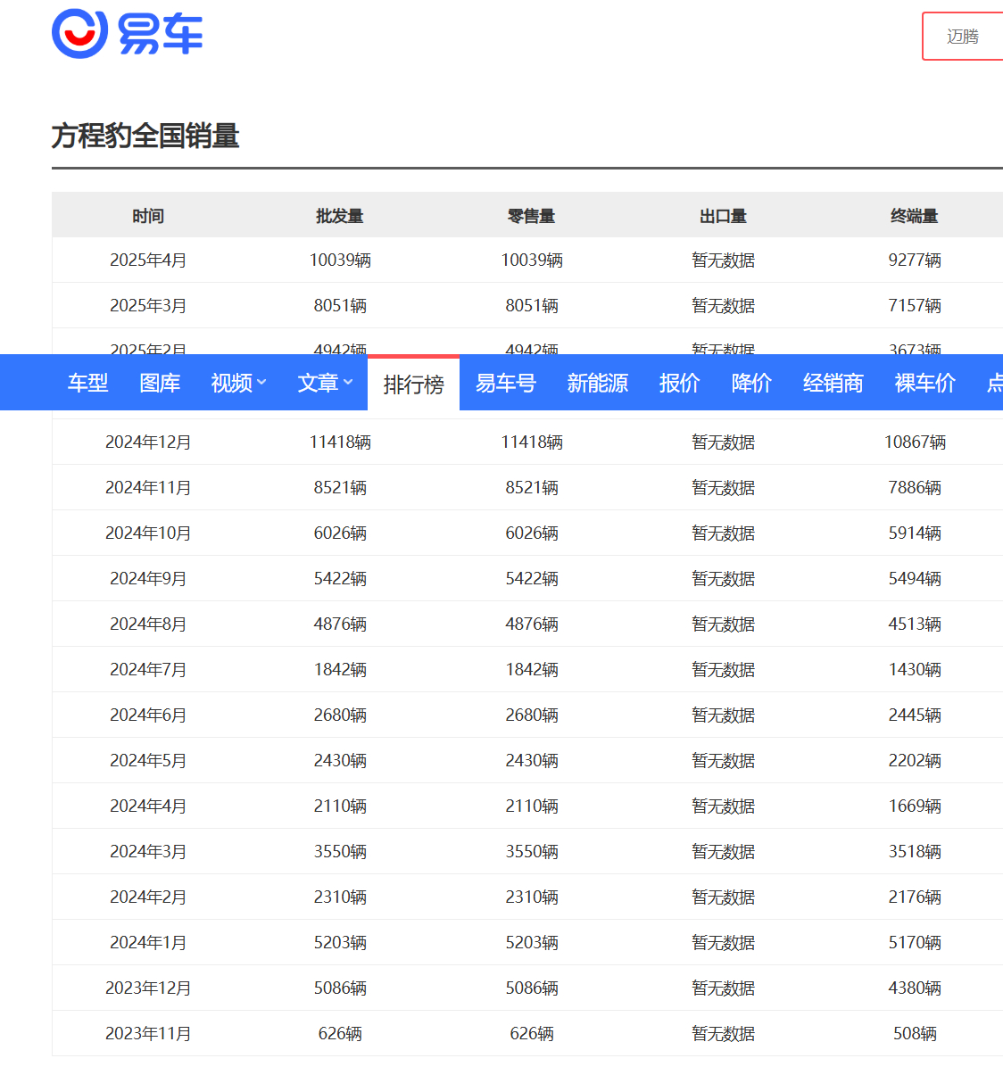This screenshot has height=1075, width=1003.
Task: Expand the 视频 dropdown menu
Action: (238, 383)
